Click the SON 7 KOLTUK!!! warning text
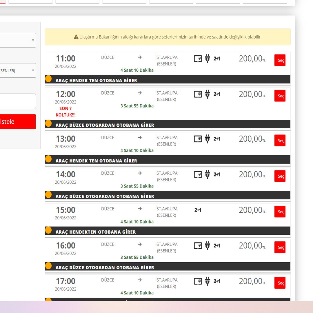This screenshot has height=313, width=313. point(65,112)
